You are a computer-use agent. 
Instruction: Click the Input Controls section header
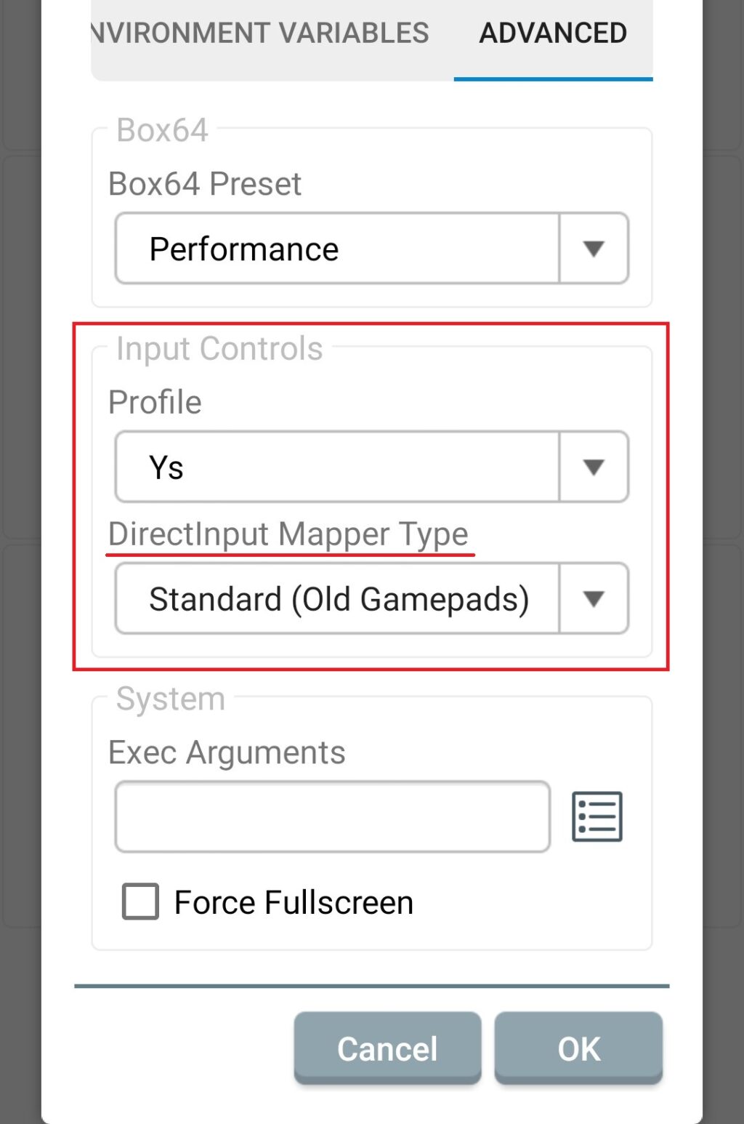[x=220, y=348]
